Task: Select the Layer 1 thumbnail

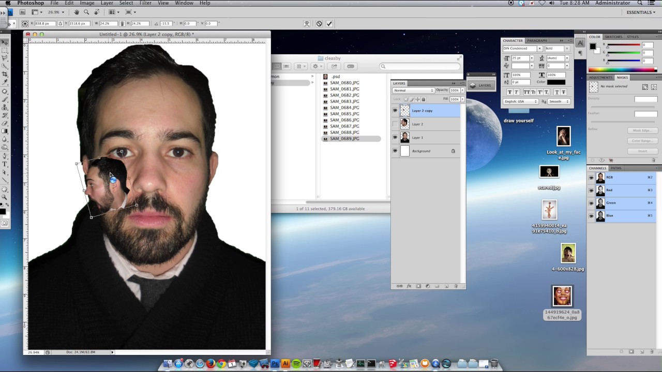Action: [x=404, y=137]
